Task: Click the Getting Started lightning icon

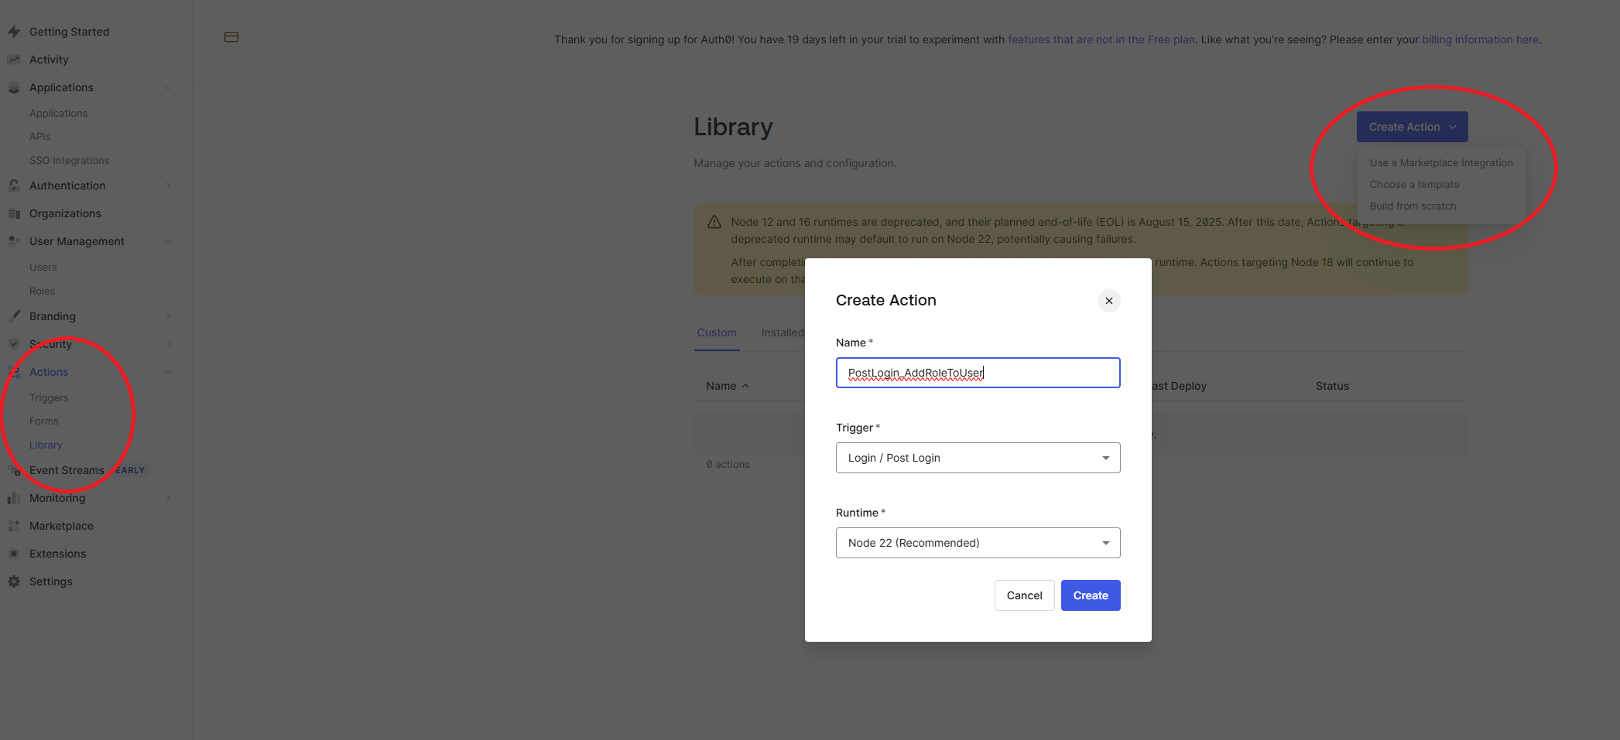Action: pyautogui.click(x=14, y=32)
